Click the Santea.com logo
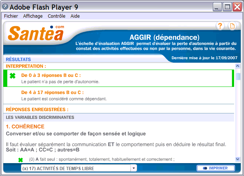This screenshot has width=244, height=176. pyautogui.click(x=36, y=33)
